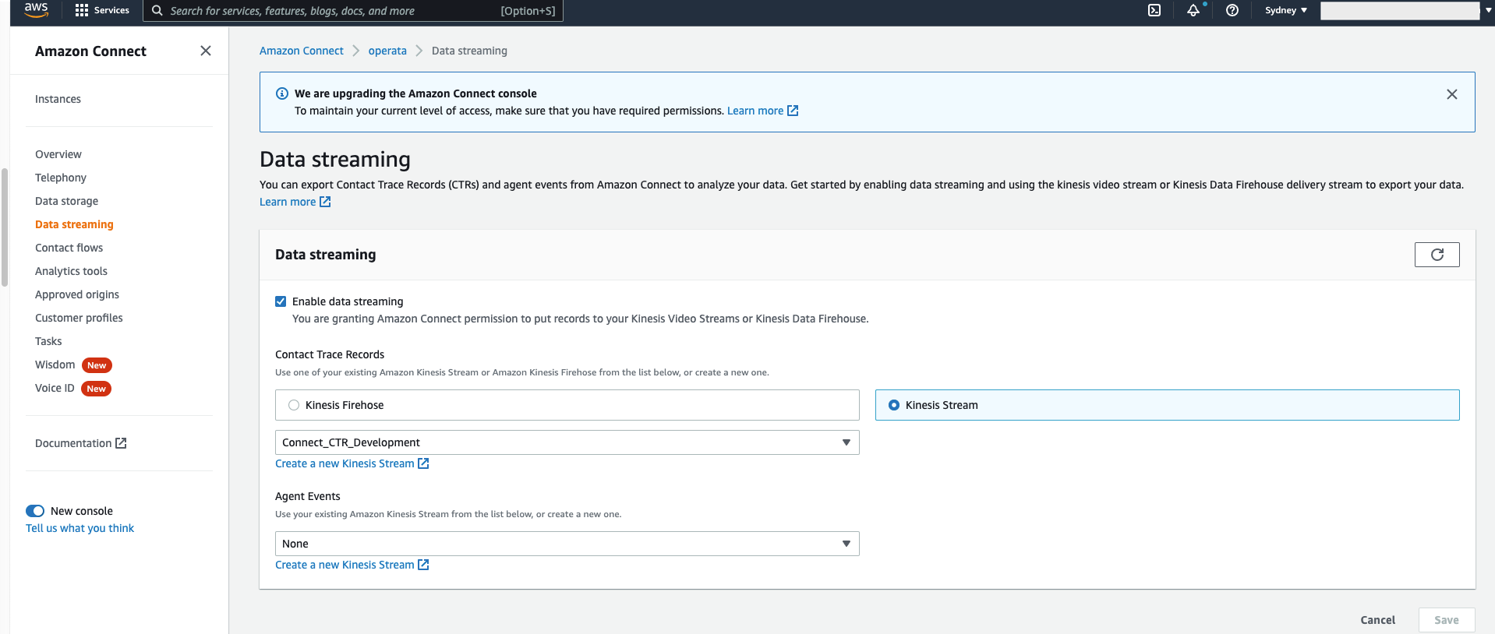This screenshot has width=1495, height=634.
Task: Dismiss the console upgrade info banner
Action: (1451, 94)
